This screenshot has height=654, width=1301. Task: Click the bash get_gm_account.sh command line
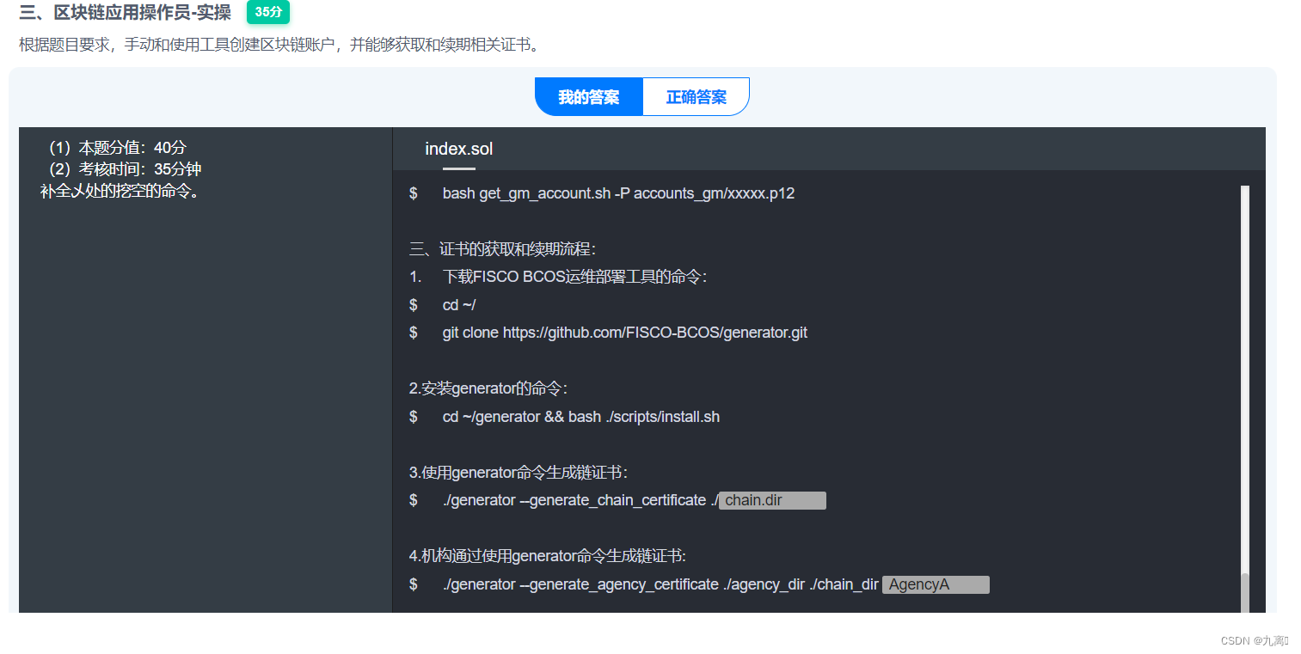[618, 193]
